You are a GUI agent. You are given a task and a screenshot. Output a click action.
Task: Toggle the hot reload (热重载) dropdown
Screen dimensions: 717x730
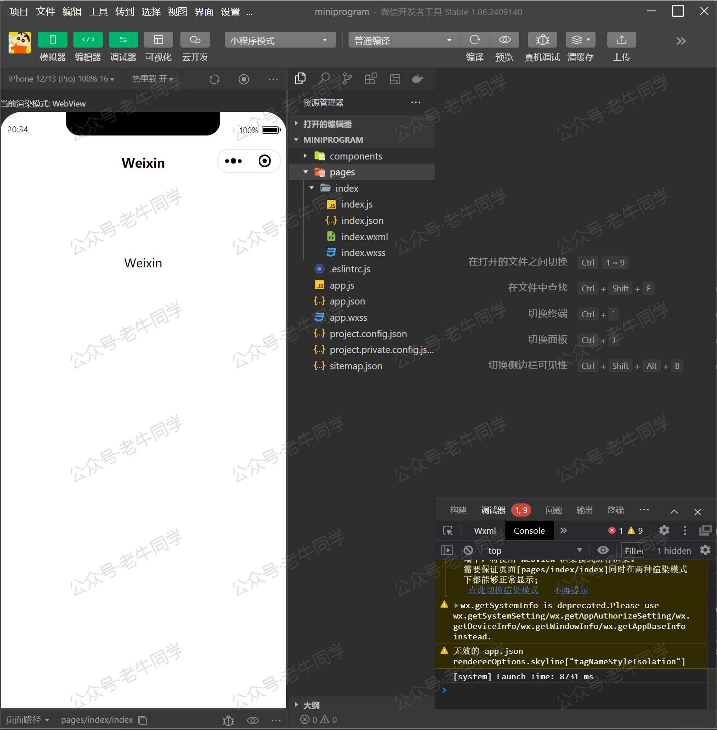click(x=152, y=79)
